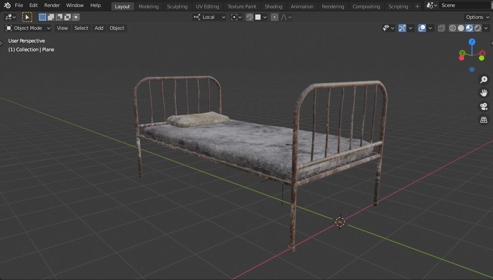Select material preview viewport shading
The width and height of the screenshot is (493, 280).
(x=469, y=28)
